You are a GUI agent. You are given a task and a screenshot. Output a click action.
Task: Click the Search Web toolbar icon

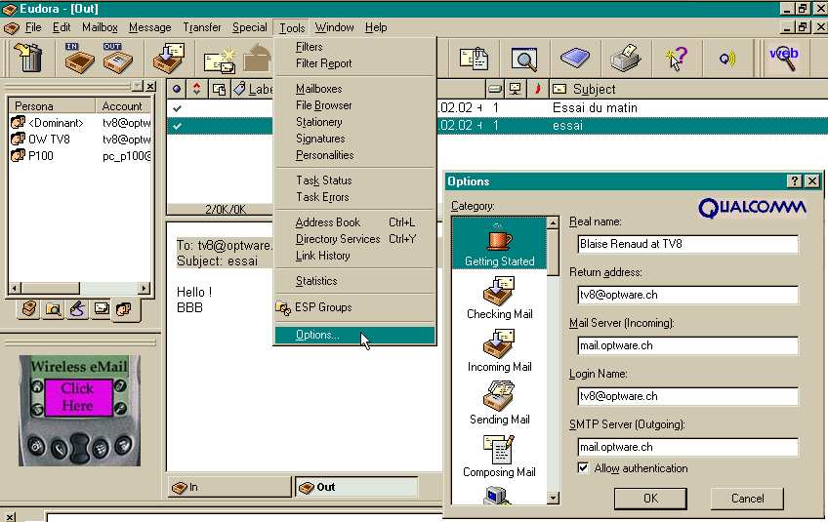pos(784,58)
